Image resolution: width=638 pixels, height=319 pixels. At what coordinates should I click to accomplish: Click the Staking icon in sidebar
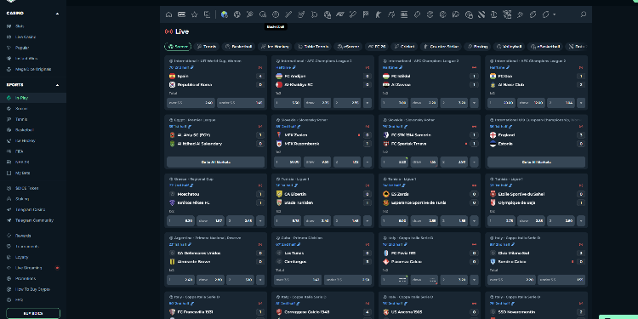(x=9, y=199)
